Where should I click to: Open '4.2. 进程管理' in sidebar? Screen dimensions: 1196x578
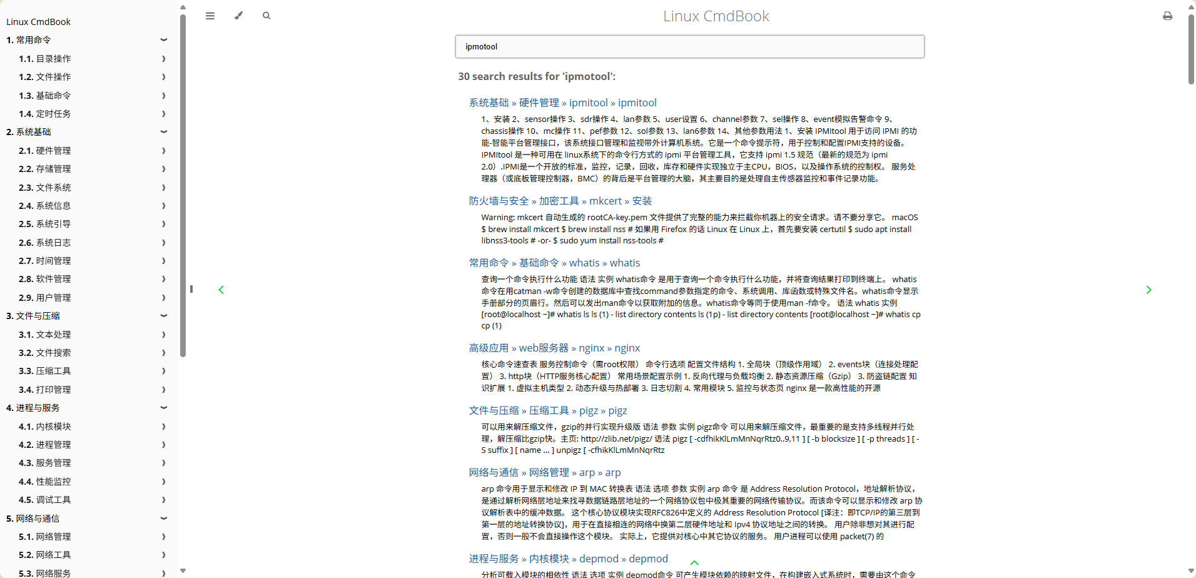tap(45, 445)
